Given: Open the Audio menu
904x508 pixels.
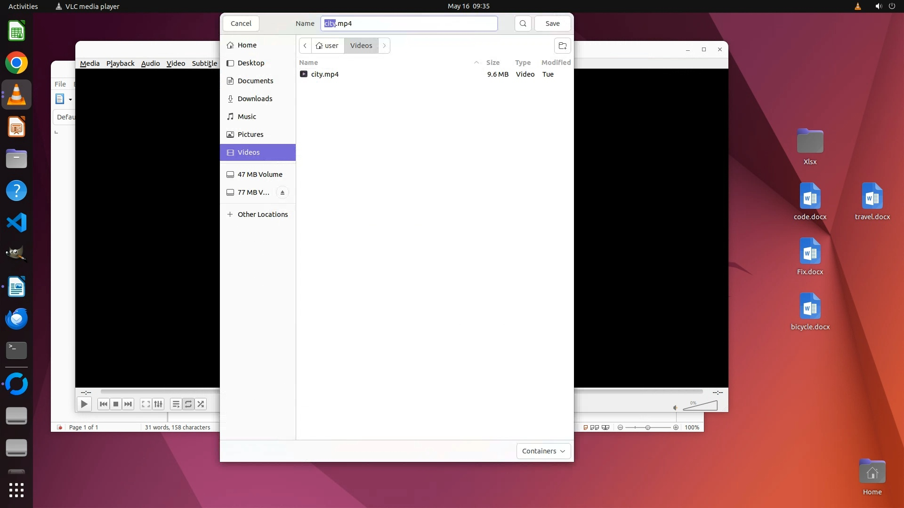Looking at the screenshot, I should [150, 63].
